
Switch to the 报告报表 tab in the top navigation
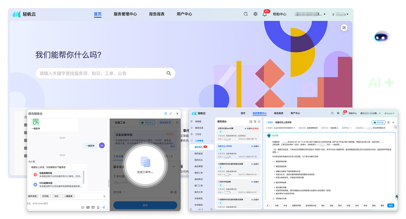(157, 14)
